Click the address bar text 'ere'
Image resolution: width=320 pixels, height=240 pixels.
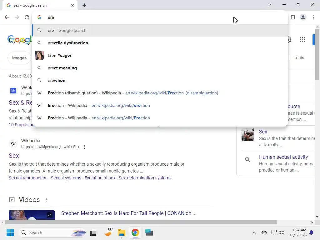[x=51, y=17]
